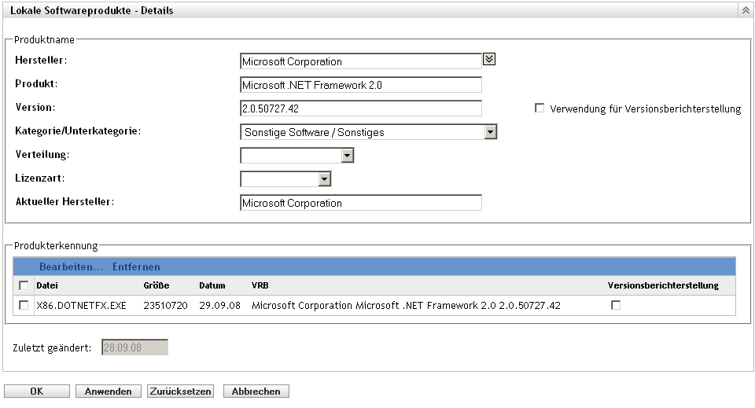Click the Zurücksetzen button
This screenshot has width=755, height=408.
(x=180, y=391)
